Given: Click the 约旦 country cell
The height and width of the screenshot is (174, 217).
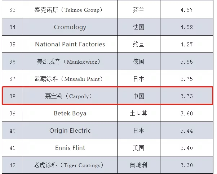Looking at the screenshot, I should point(139,44).
